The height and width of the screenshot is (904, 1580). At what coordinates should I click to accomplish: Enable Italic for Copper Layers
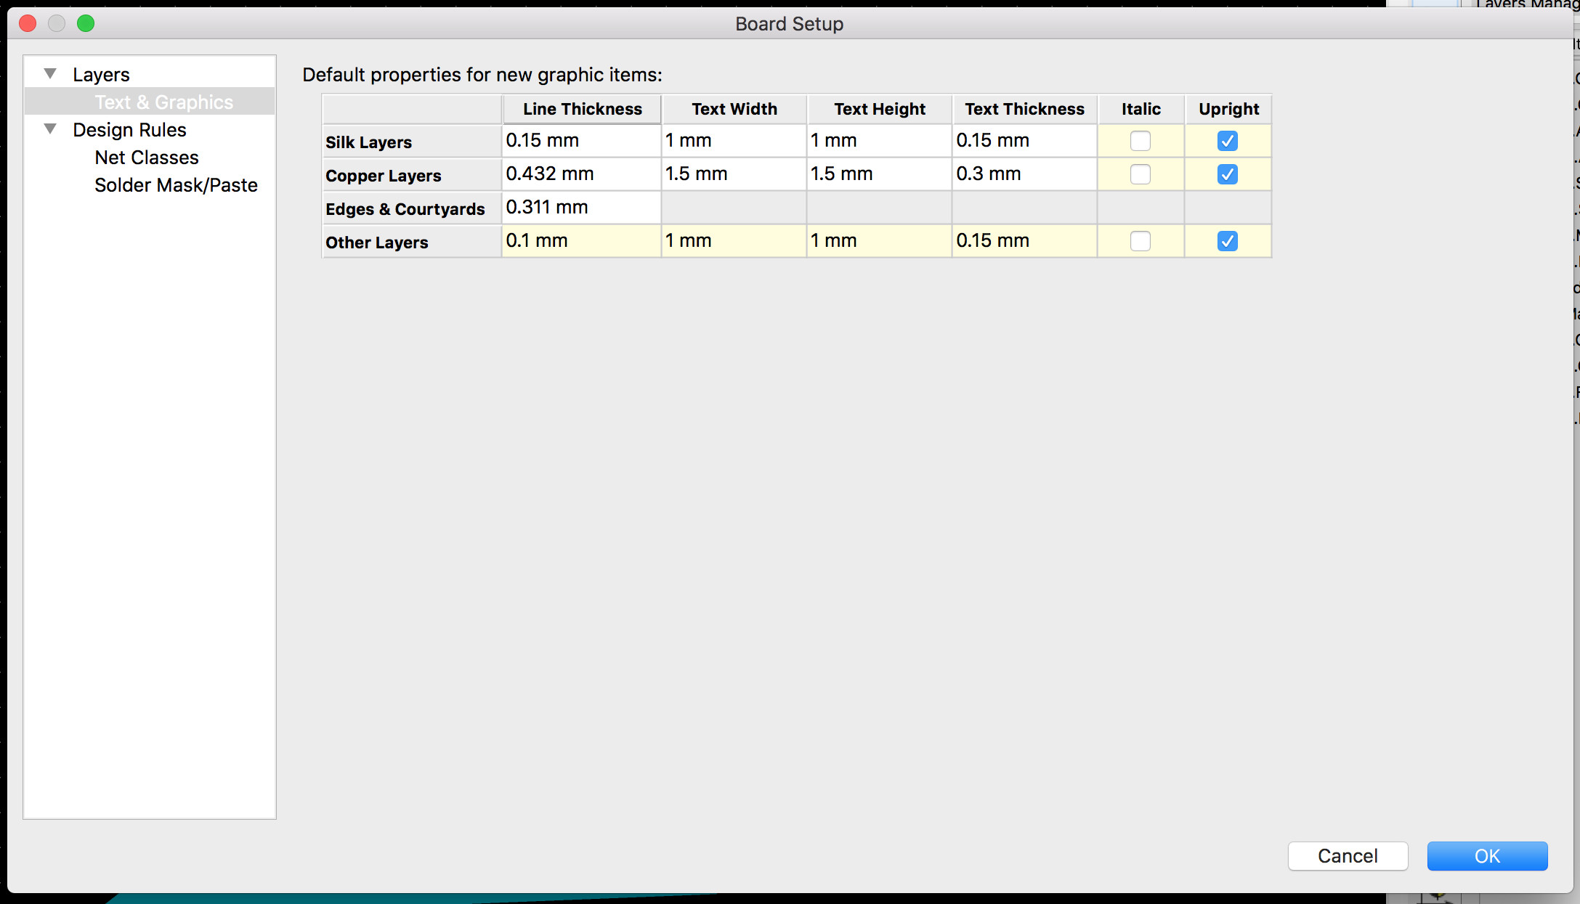click(1140, 174)
